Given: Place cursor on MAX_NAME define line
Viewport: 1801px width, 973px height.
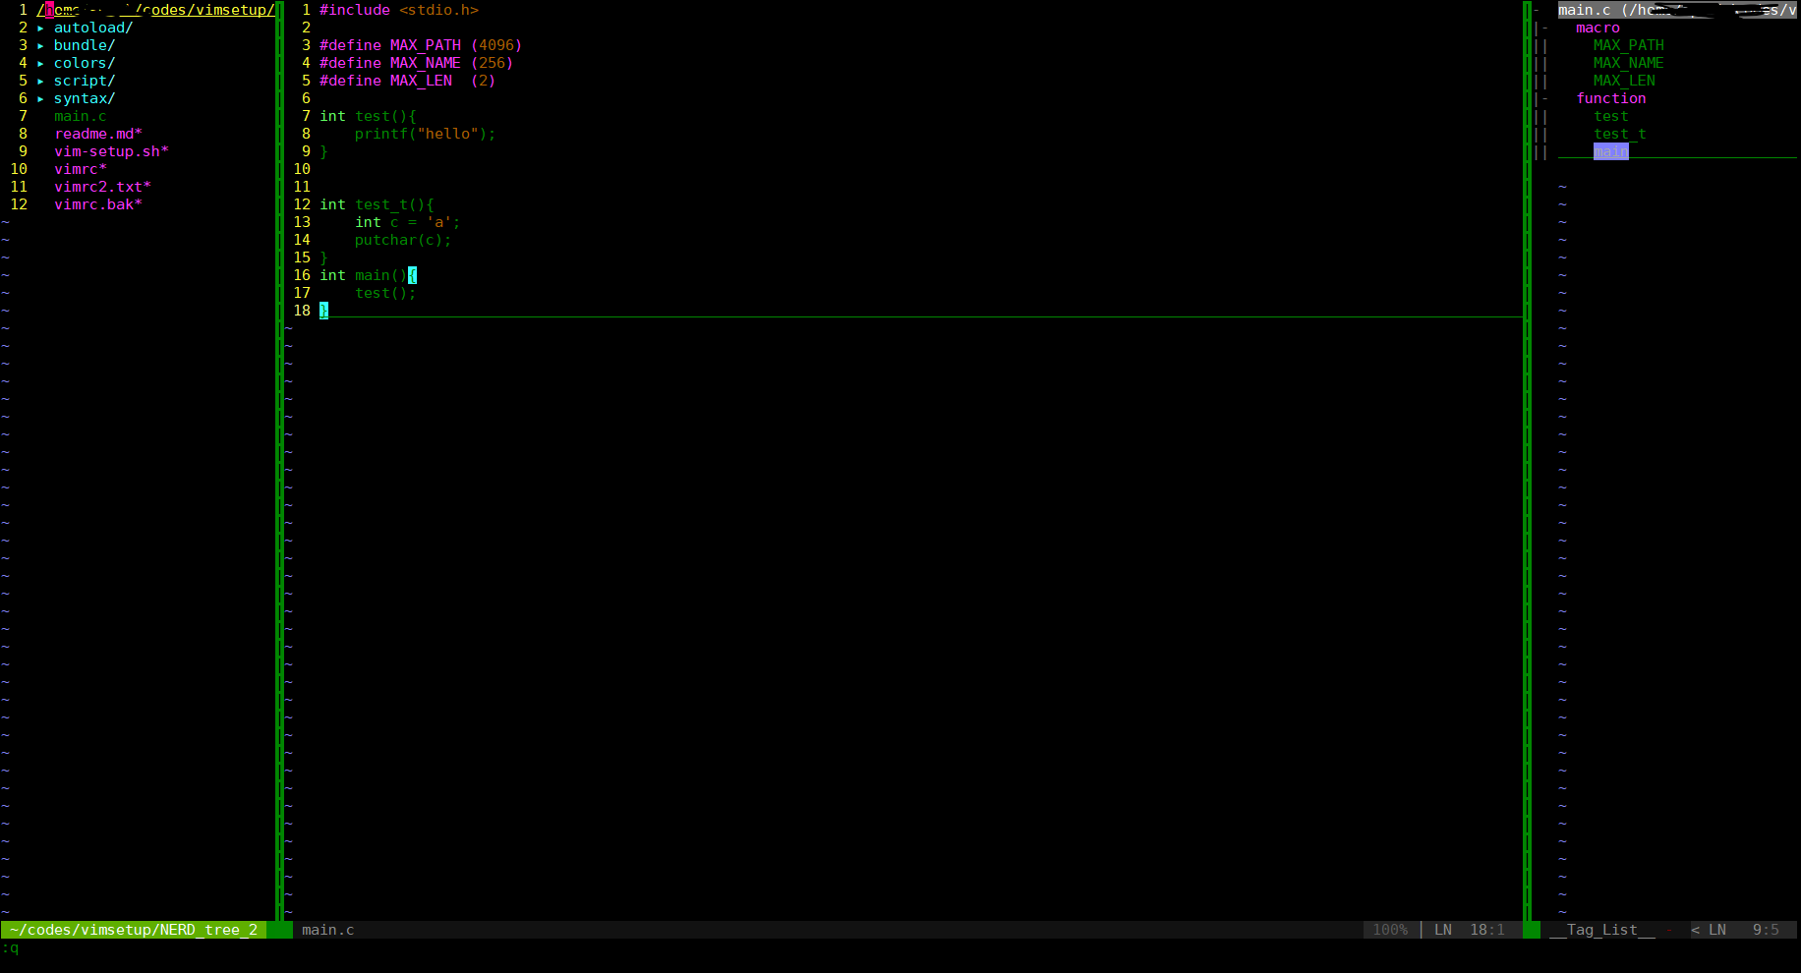Looking at the screenshot, I should point(417,63).
